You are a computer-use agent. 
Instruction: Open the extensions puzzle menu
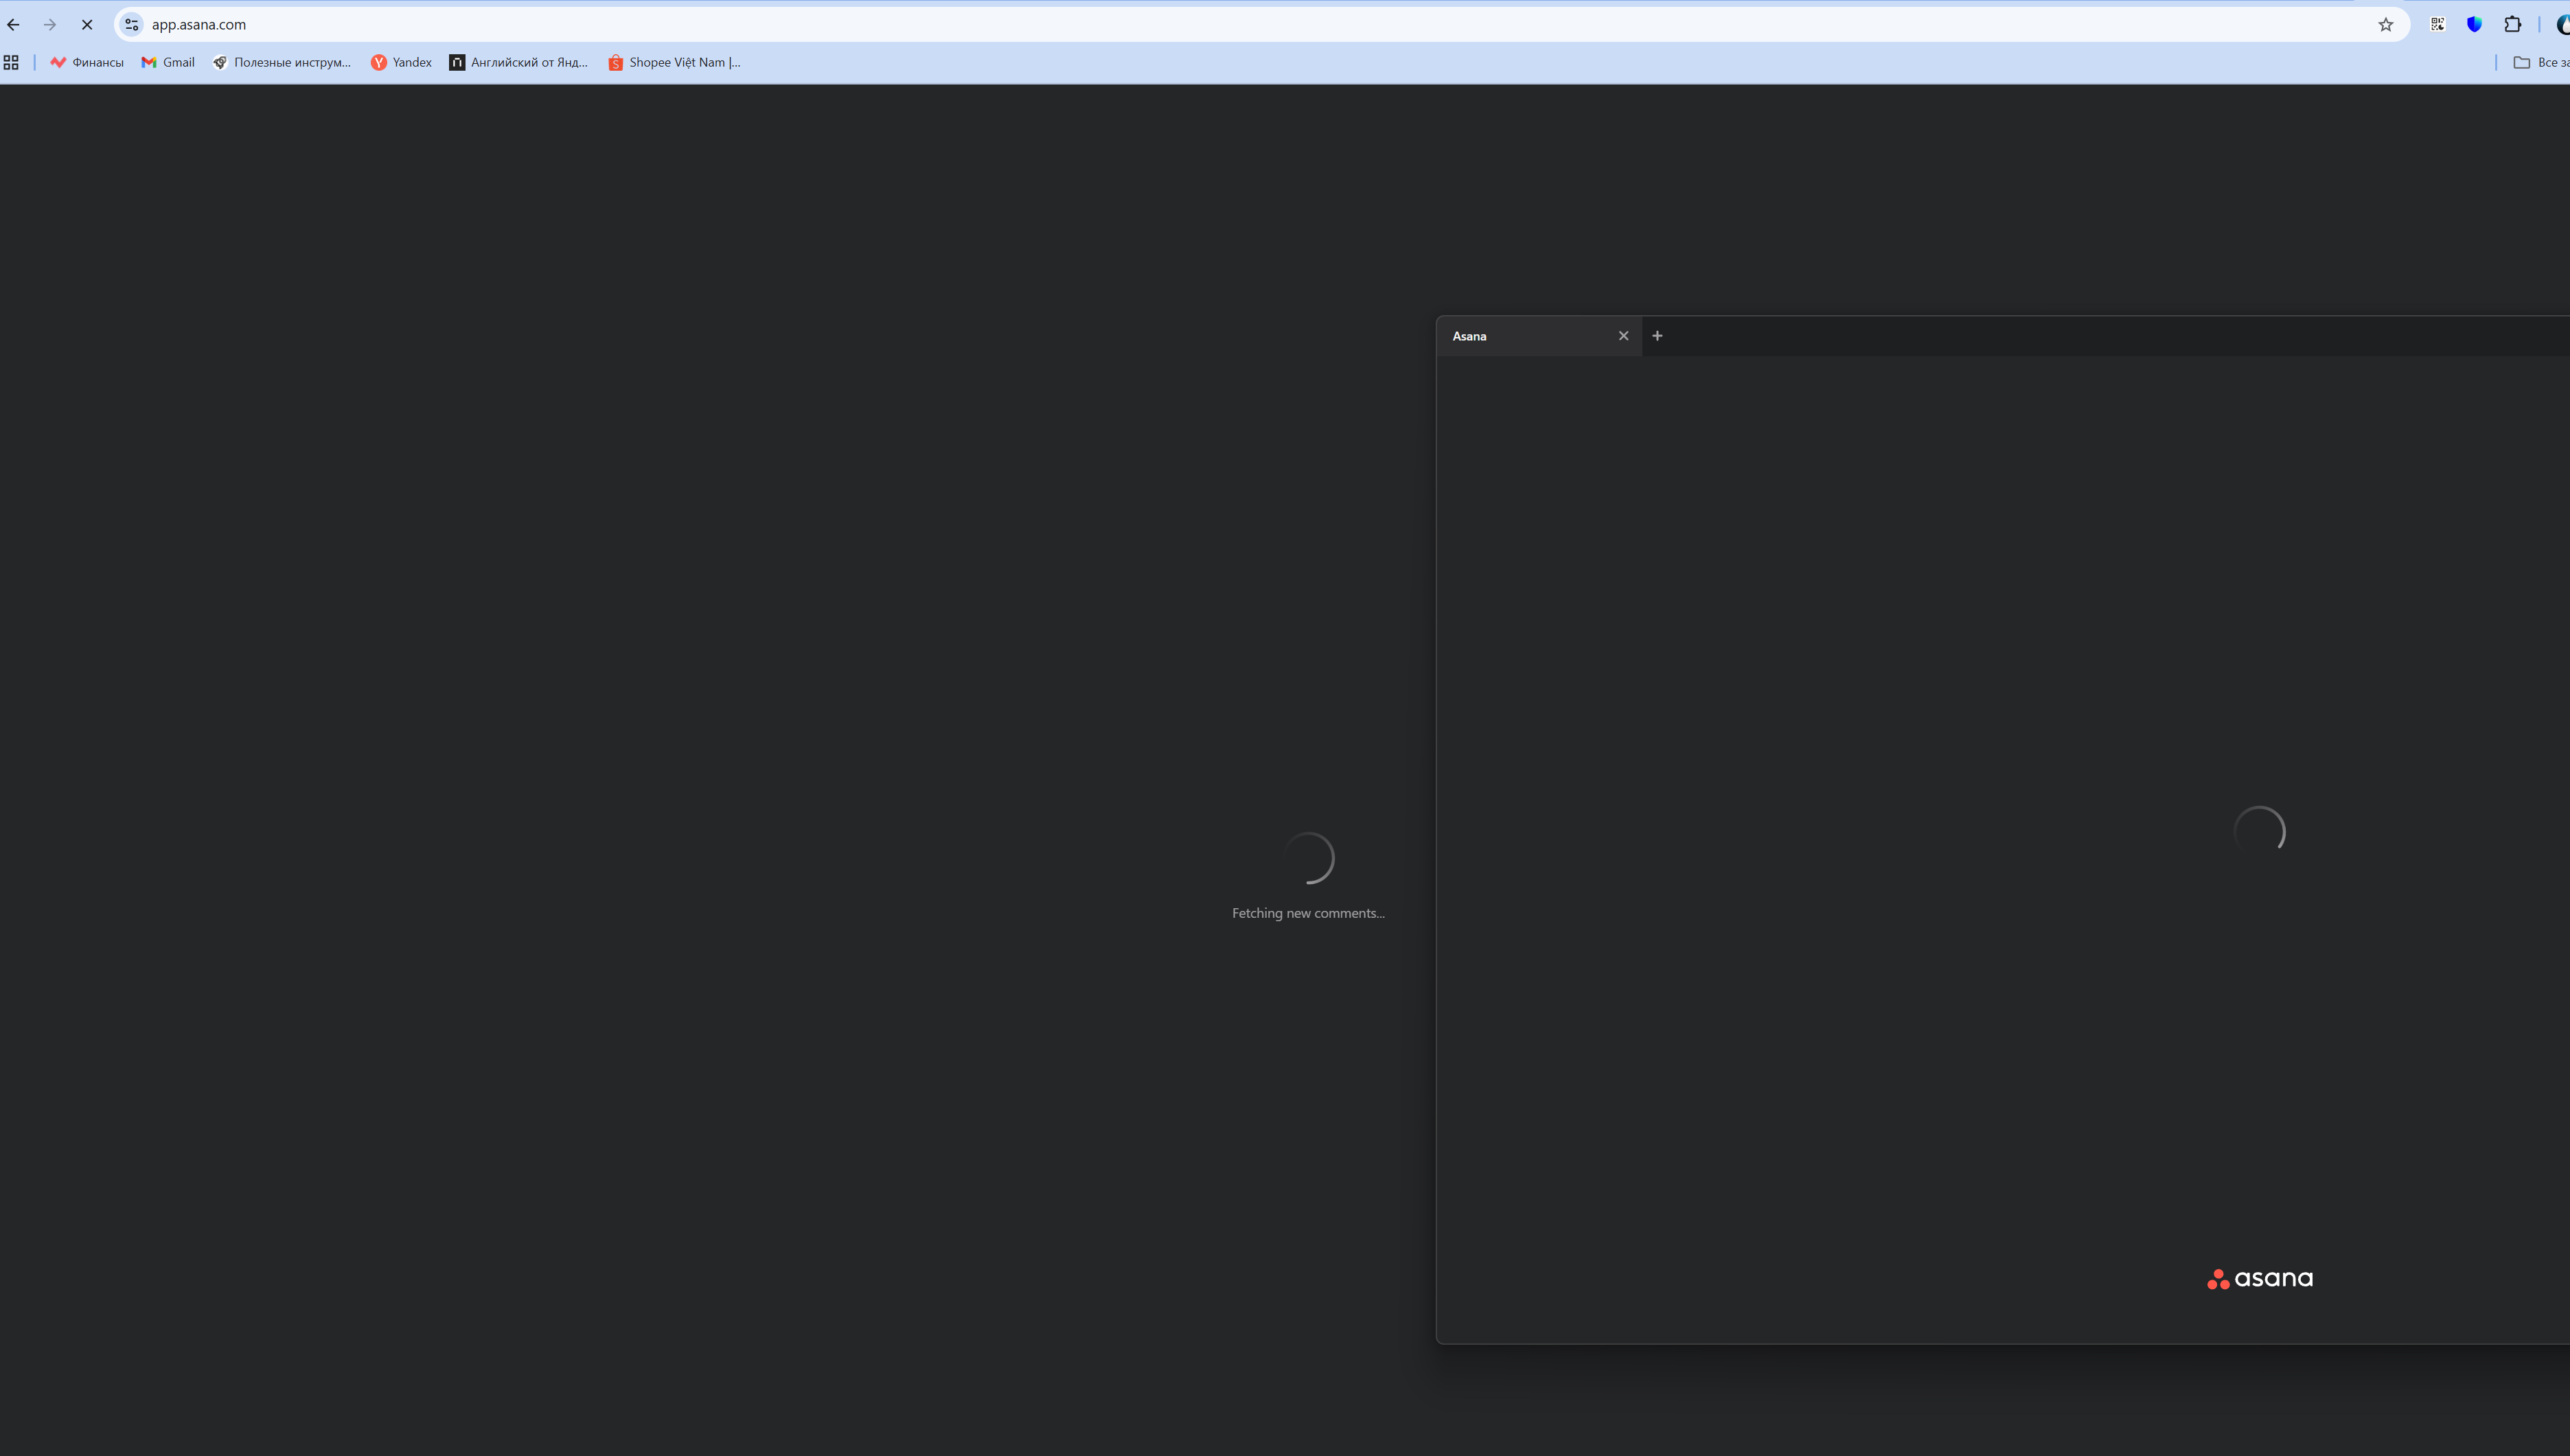pos(2512,25)
